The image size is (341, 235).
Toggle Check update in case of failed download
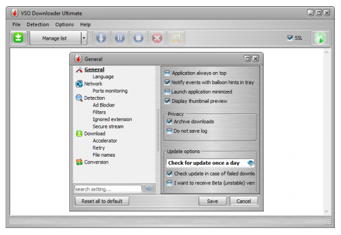click(x=169, y=173)
